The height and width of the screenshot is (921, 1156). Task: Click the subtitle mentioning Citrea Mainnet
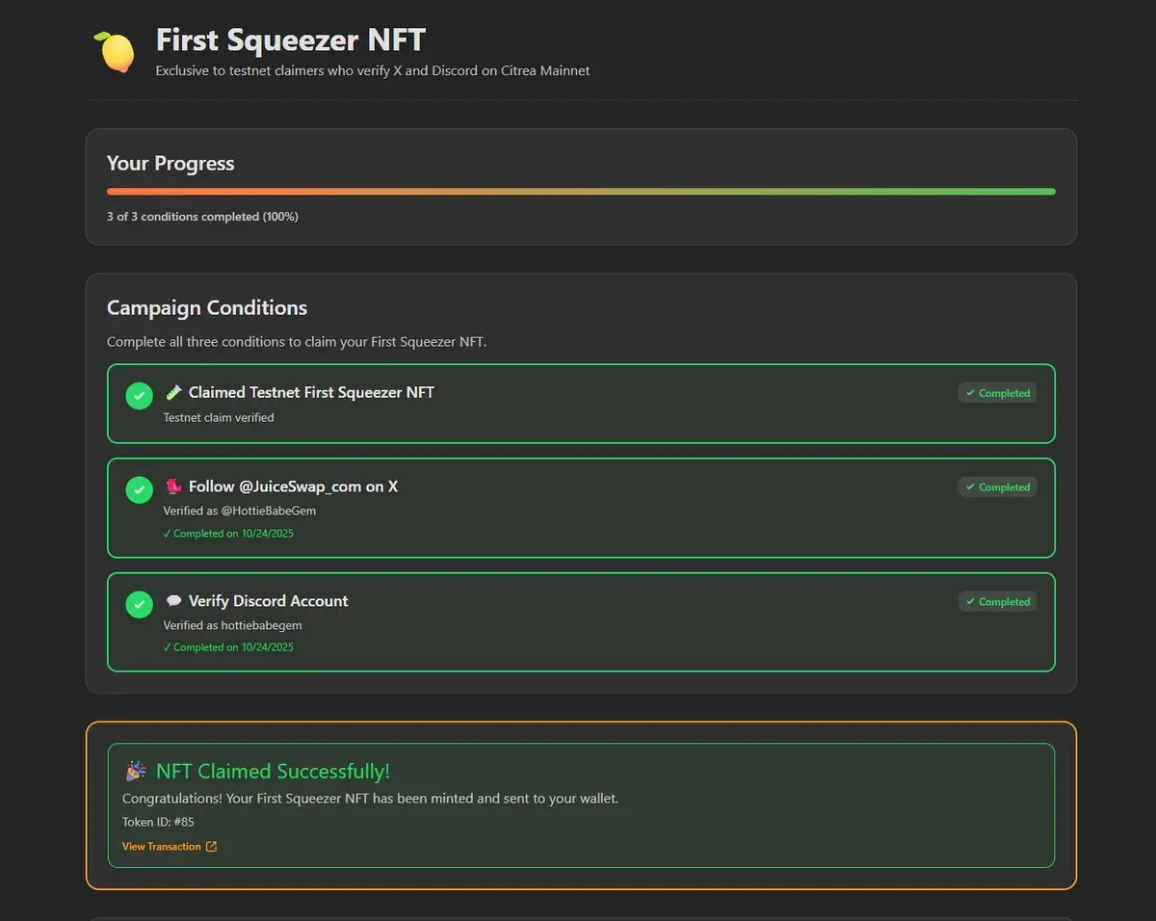pos(373,70)
